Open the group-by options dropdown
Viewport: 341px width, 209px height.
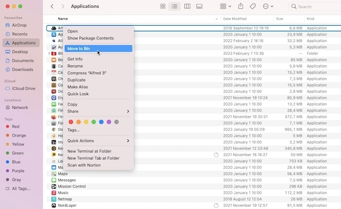pyautogui.click(x=225, y=6)
